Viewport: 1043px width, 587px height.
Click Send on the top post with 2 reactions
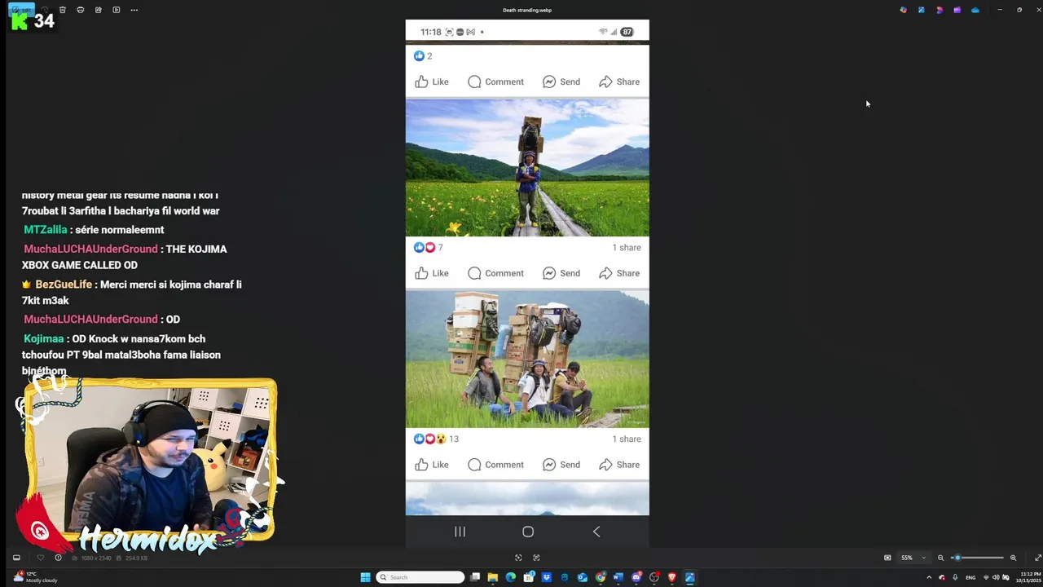click(561, 82)
